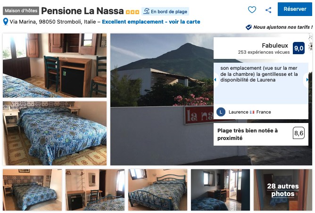Show next review with right arrow
The height and width of the screenshot is (213, 315).
[x=307, y=80]
